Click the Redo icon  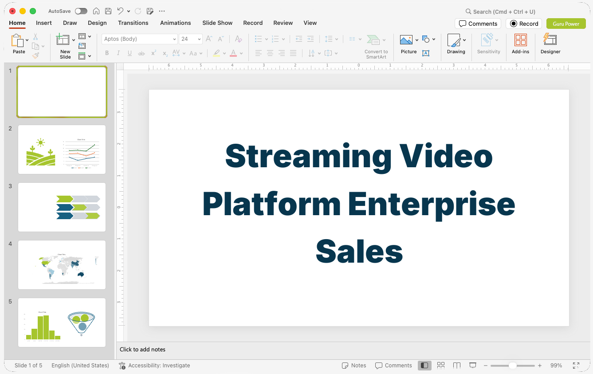tap(138, 11)
